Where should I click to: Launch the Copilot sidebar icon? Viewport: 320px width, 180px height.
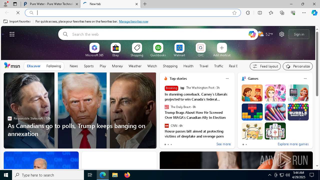coord(314,13)
